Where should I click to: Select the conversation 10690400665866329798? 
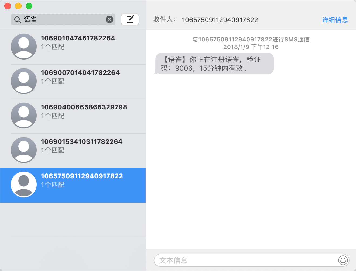coord(73,116)
